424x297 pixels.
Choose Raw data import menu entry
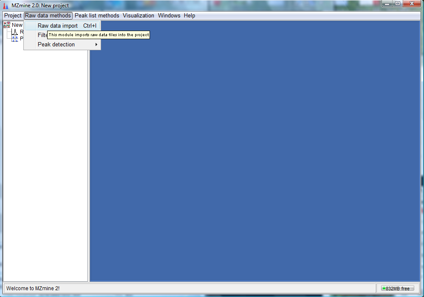point(62,26)
